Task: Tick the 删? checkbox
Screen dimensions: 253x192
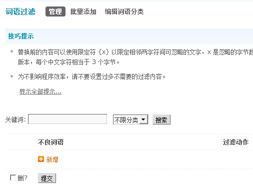Action: [13, 177]
